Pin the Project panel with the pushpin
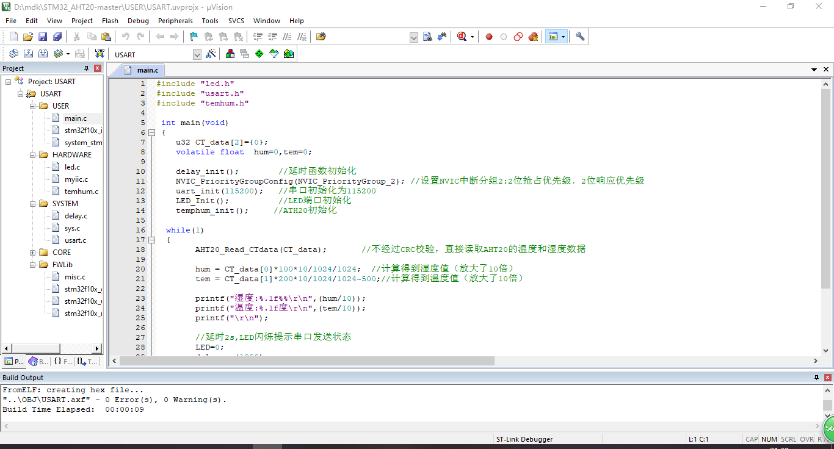 (86, 68)
